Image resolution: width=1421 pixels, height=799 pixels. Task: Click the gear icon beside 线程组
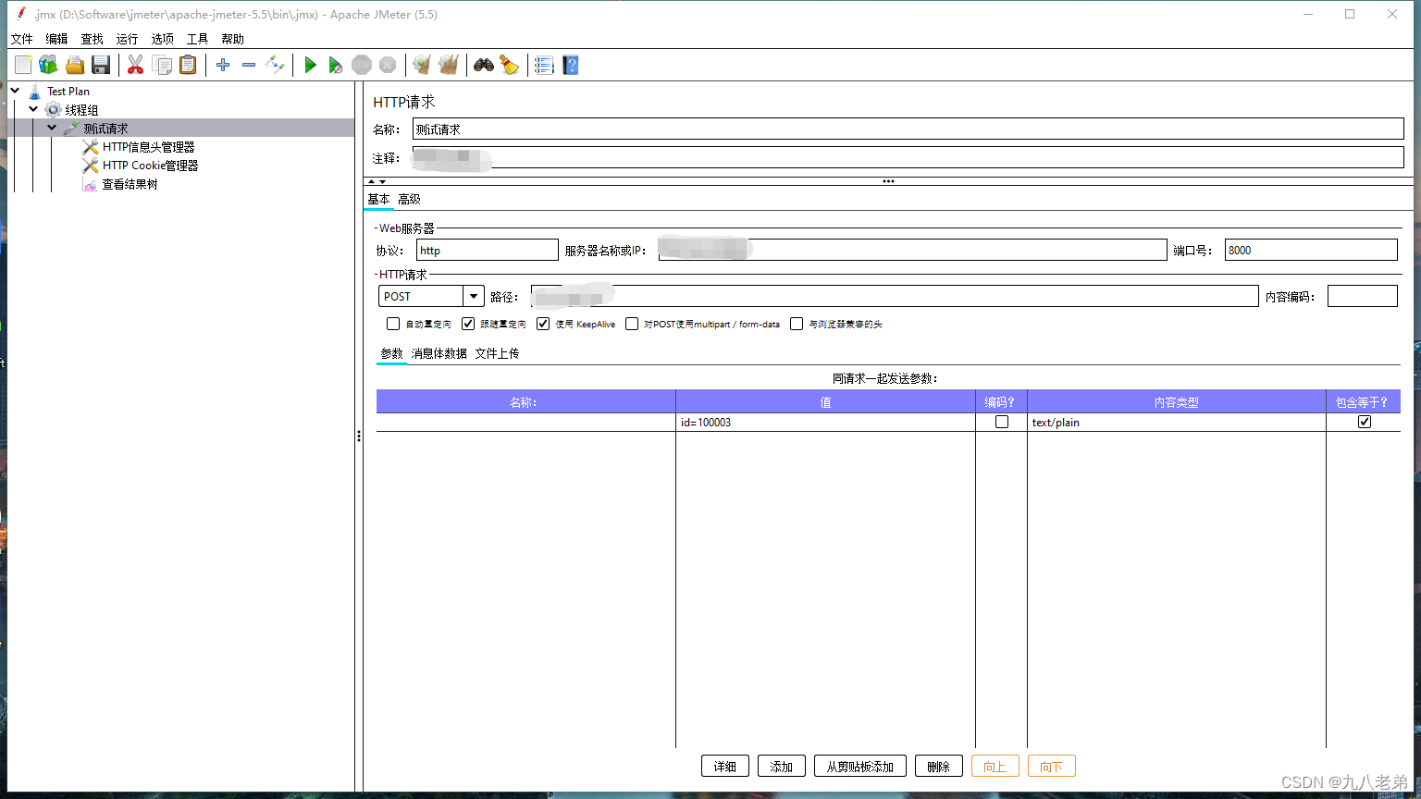(x=53, y=110)
